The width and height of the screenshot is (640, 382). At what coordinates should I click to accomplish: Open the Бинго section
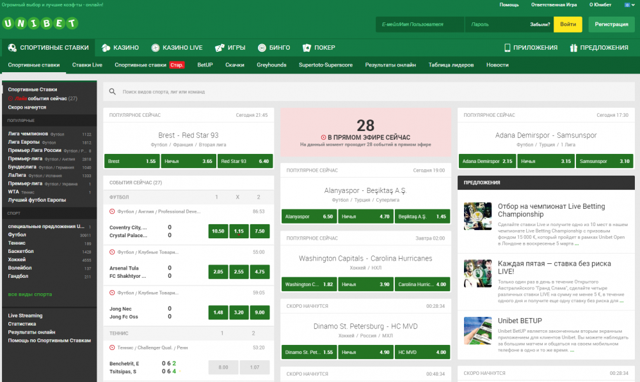click(x=274, y=48)
